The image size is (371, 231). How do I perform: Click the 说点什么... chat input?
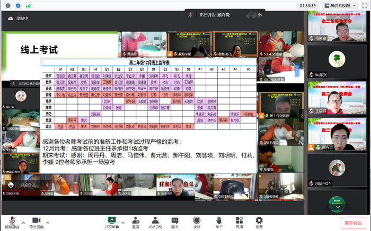[29, 185]
